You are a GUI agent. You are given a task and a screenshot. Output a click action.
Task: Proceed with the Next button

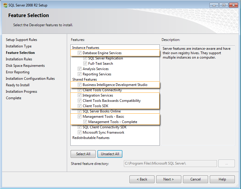[169, 179]
